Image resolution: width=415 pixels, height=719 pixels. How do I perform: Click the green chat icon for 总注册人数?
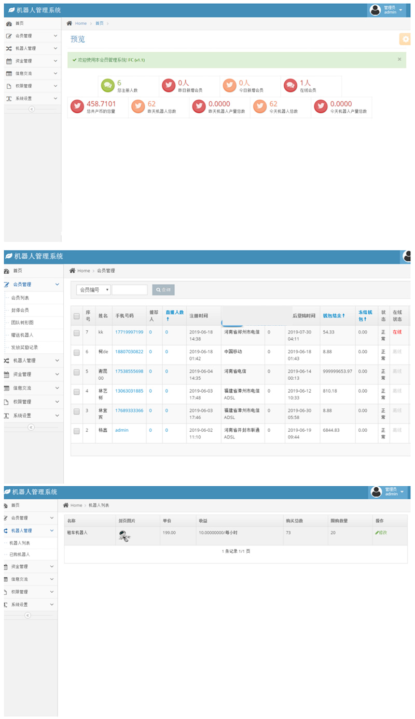pyautogui.click(x=107, y=85)
